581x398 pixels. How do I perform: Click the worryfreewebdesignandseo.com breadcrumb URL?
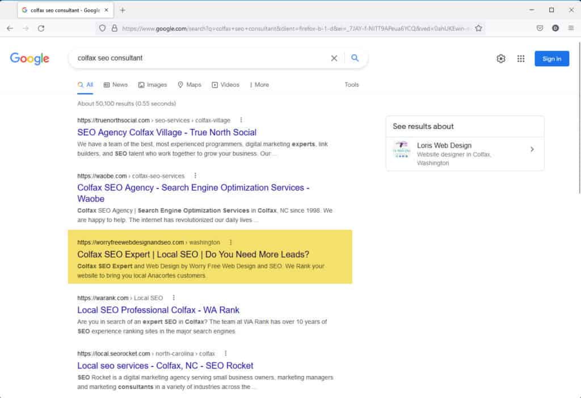coord(149,243)
